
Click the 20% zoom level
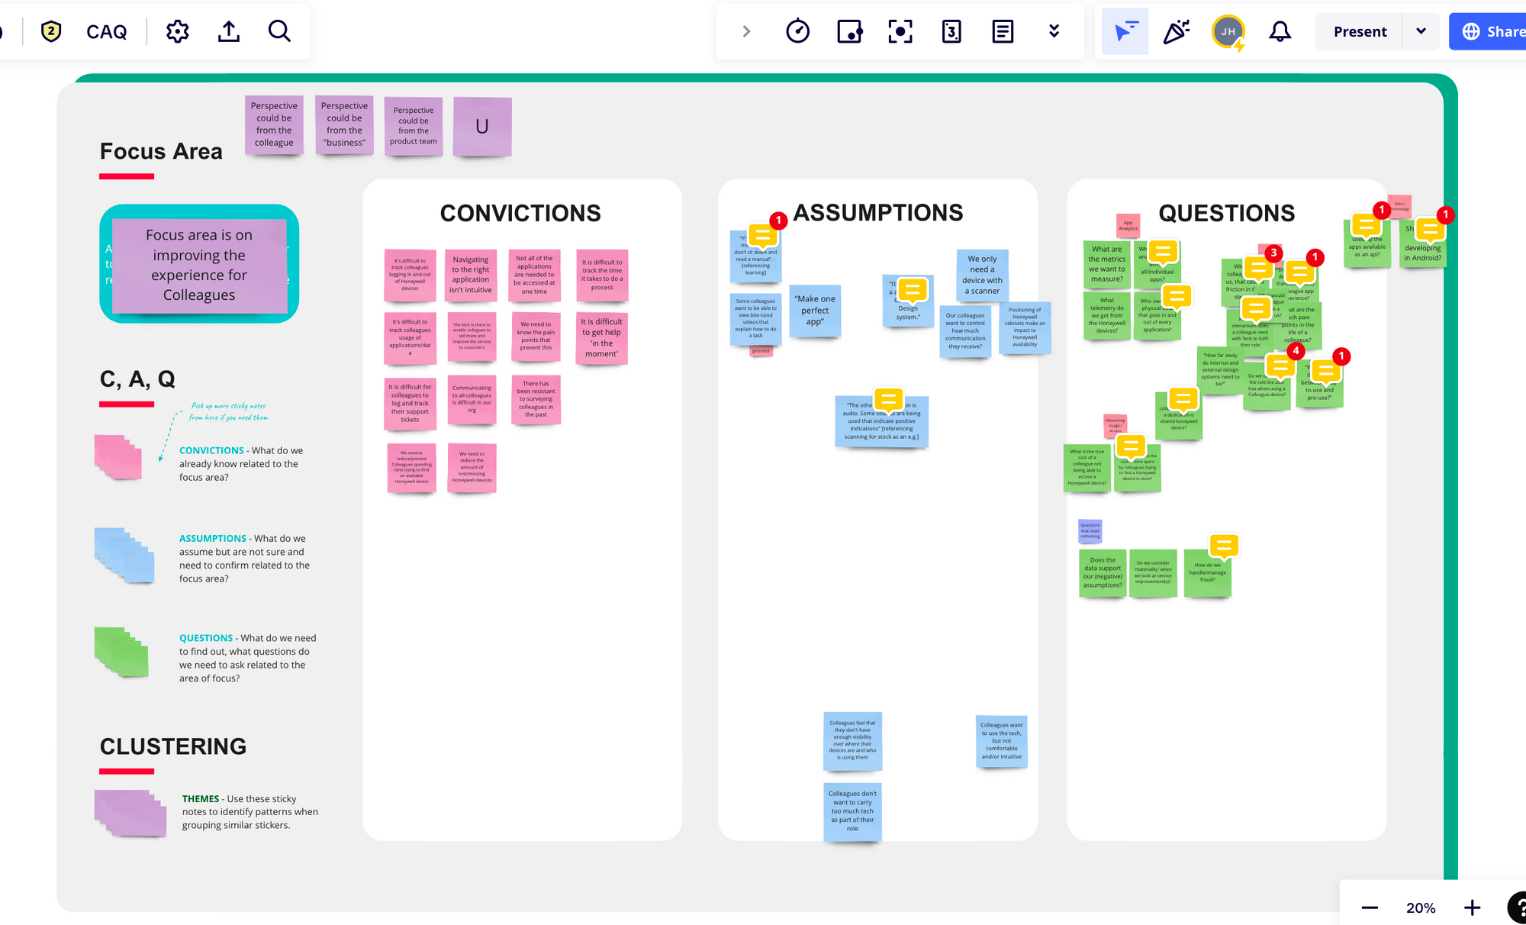[1421, 907]
